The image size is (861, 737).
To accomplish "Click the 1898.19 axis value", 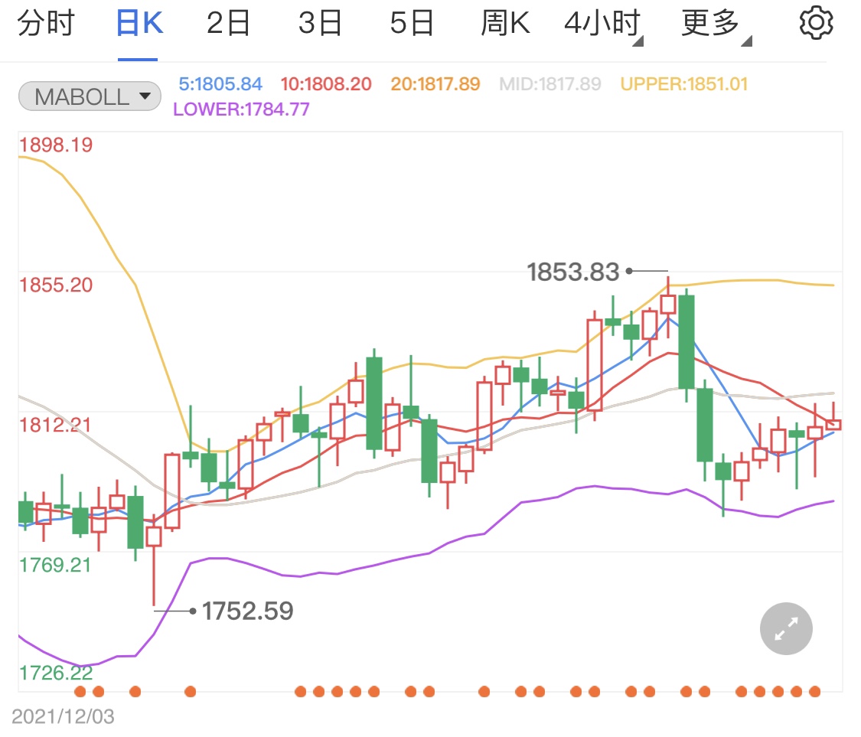I will 55,145.
